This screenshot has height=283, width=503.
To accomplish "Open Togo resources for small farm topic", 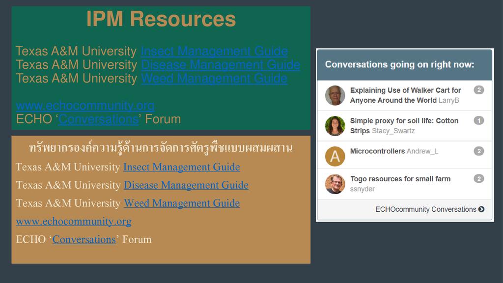I will tap(400, 179).
